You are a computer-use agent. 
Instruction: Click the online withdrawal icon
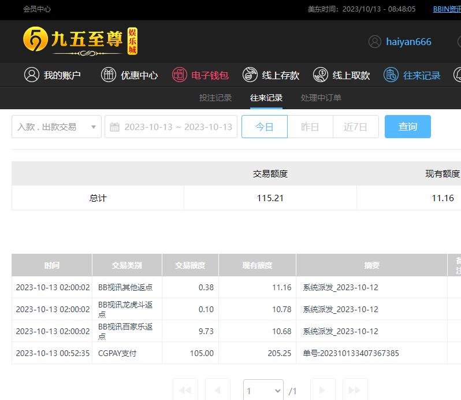[x=321, y=75]
